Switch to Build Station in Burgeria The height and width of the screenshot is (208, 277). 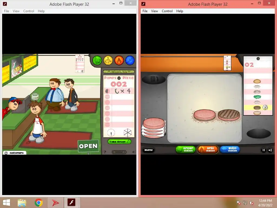pos(230,149)
